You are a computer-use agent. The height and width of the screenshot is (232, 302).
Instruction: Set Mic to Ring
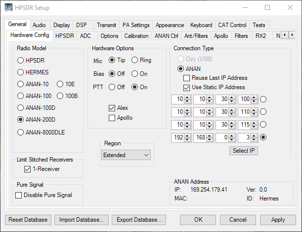click(x=135, y=60)
